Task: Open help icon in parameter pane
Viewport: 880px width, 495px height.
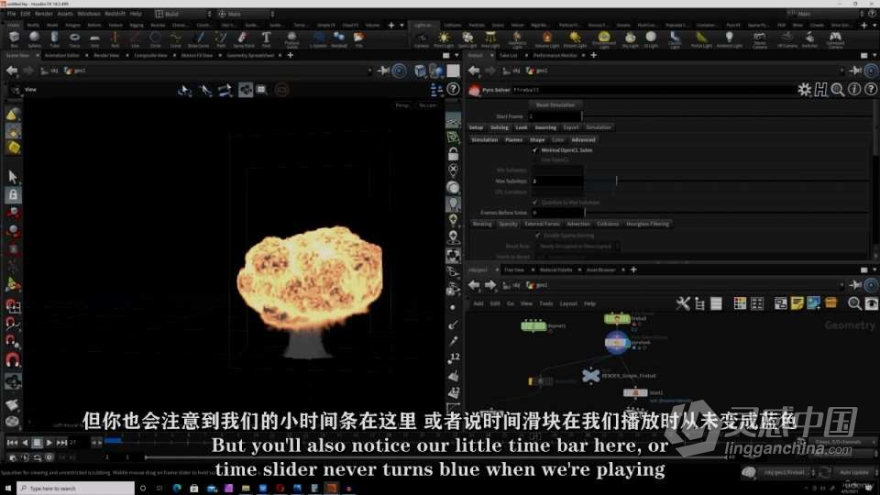Action: pos(871,90)
